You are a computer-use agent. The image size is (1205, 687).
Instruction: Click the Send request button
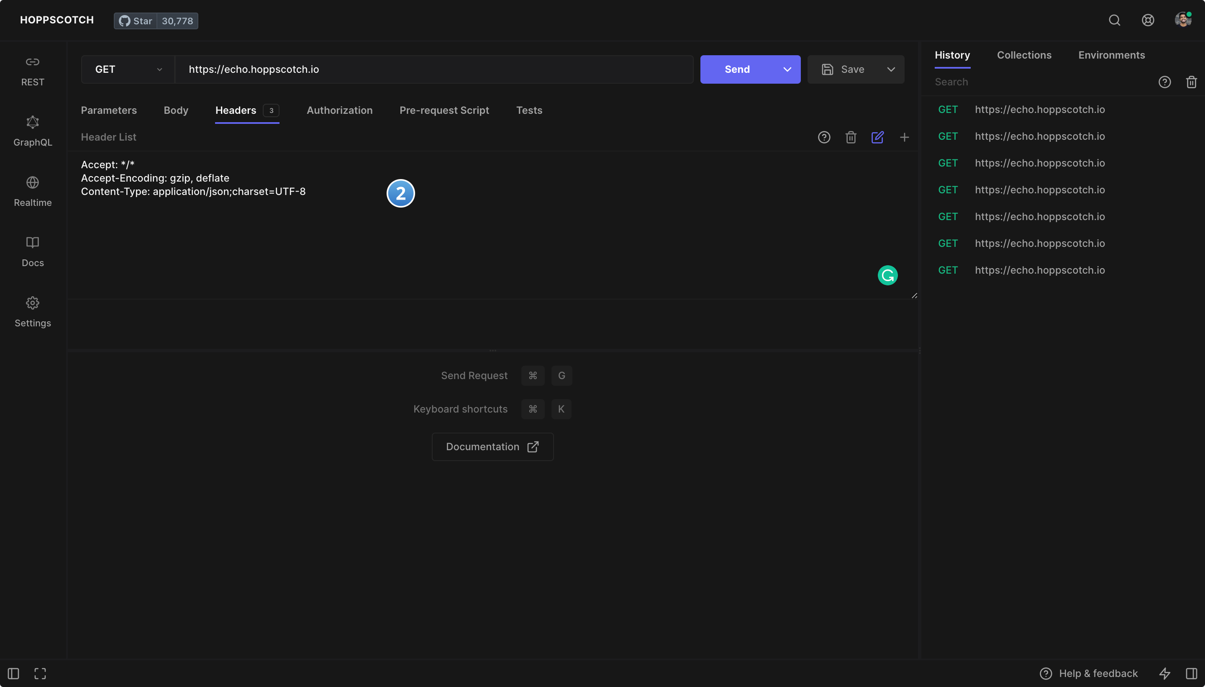tap(737, 69)
